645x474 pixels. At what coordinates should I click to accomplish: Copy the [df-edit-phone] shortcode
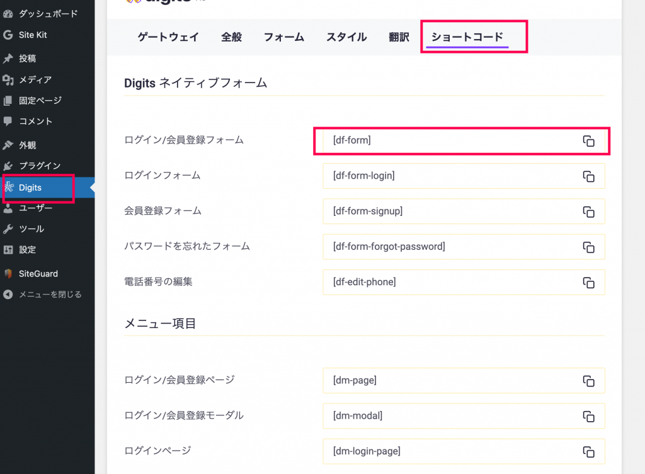pos(589,283)
